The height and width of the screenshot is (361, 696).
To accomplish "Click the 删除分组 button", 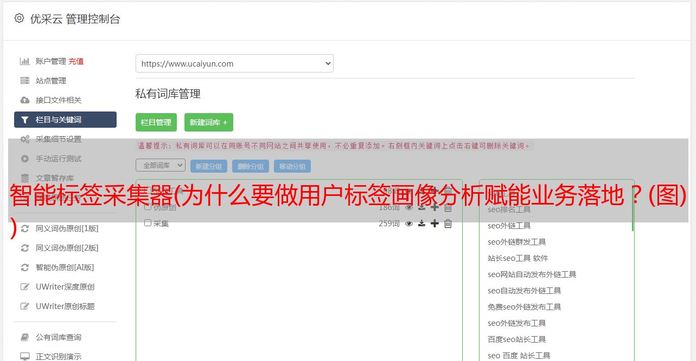I will click(251, 166).
